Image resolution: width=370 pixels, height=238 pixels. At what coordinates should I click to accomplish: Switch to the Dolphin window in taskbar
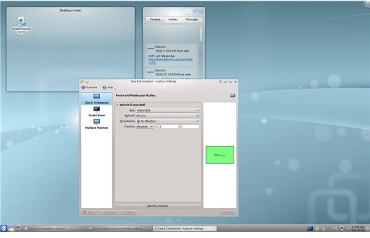click(55, 229)
